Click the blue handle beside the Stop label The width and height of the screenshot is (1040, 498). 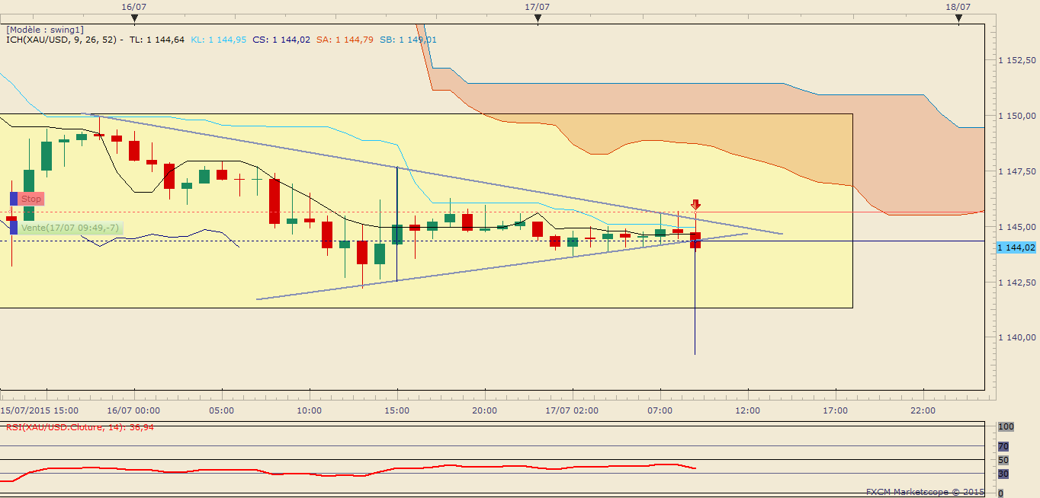point(14,199)
